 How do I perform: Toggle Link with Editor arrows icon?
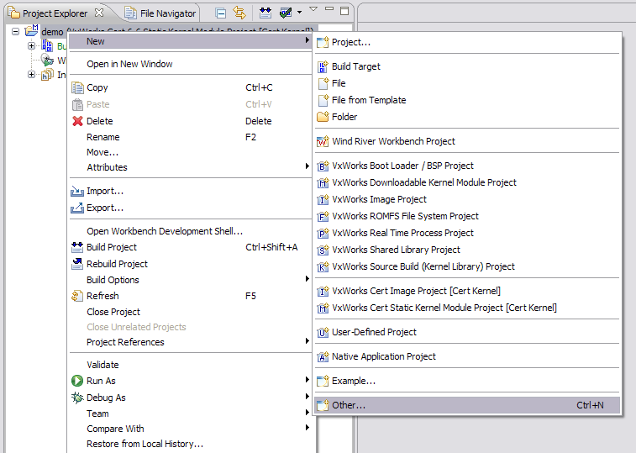click(x=239, y=13)
